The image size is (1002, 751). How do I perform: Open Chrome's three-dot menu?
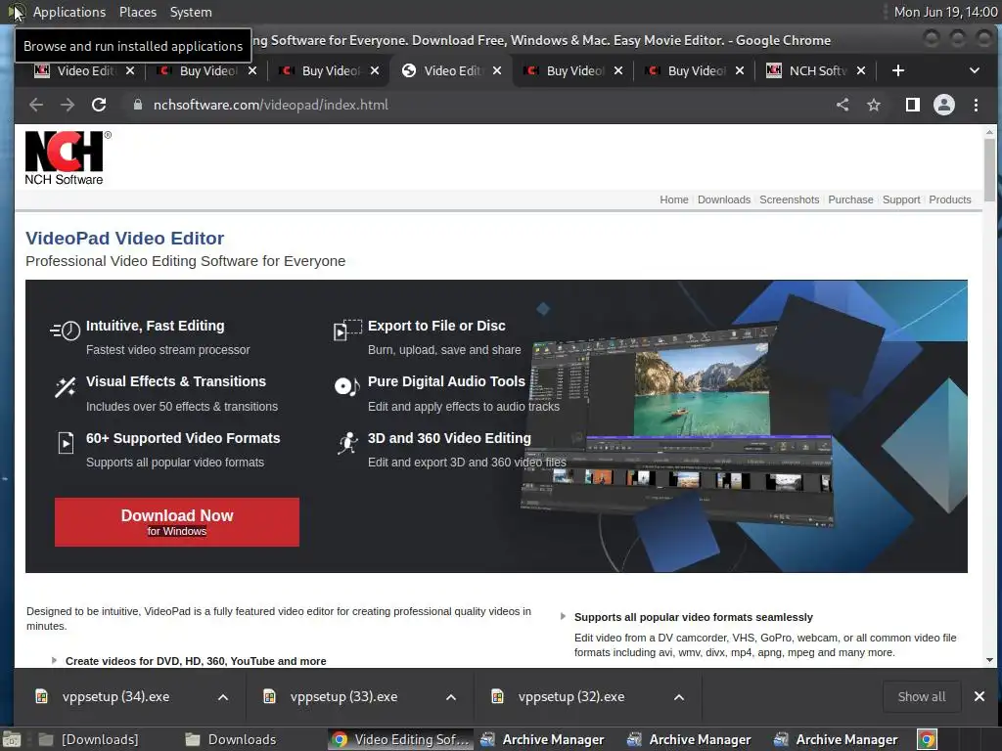click(x=976, y=105)
